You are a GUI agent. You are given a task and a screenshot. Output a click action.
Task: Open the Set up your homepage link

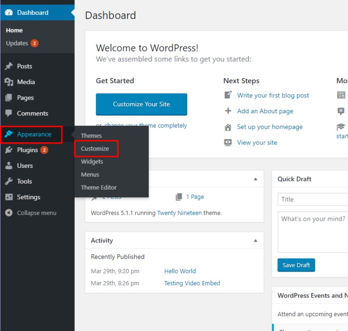click(x=270, y=127)
